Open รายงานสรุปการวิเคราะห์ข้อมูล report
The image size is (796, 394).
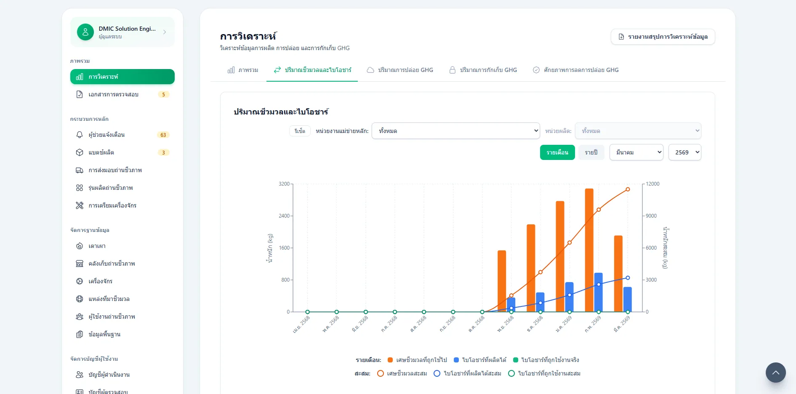click(663, 37)
